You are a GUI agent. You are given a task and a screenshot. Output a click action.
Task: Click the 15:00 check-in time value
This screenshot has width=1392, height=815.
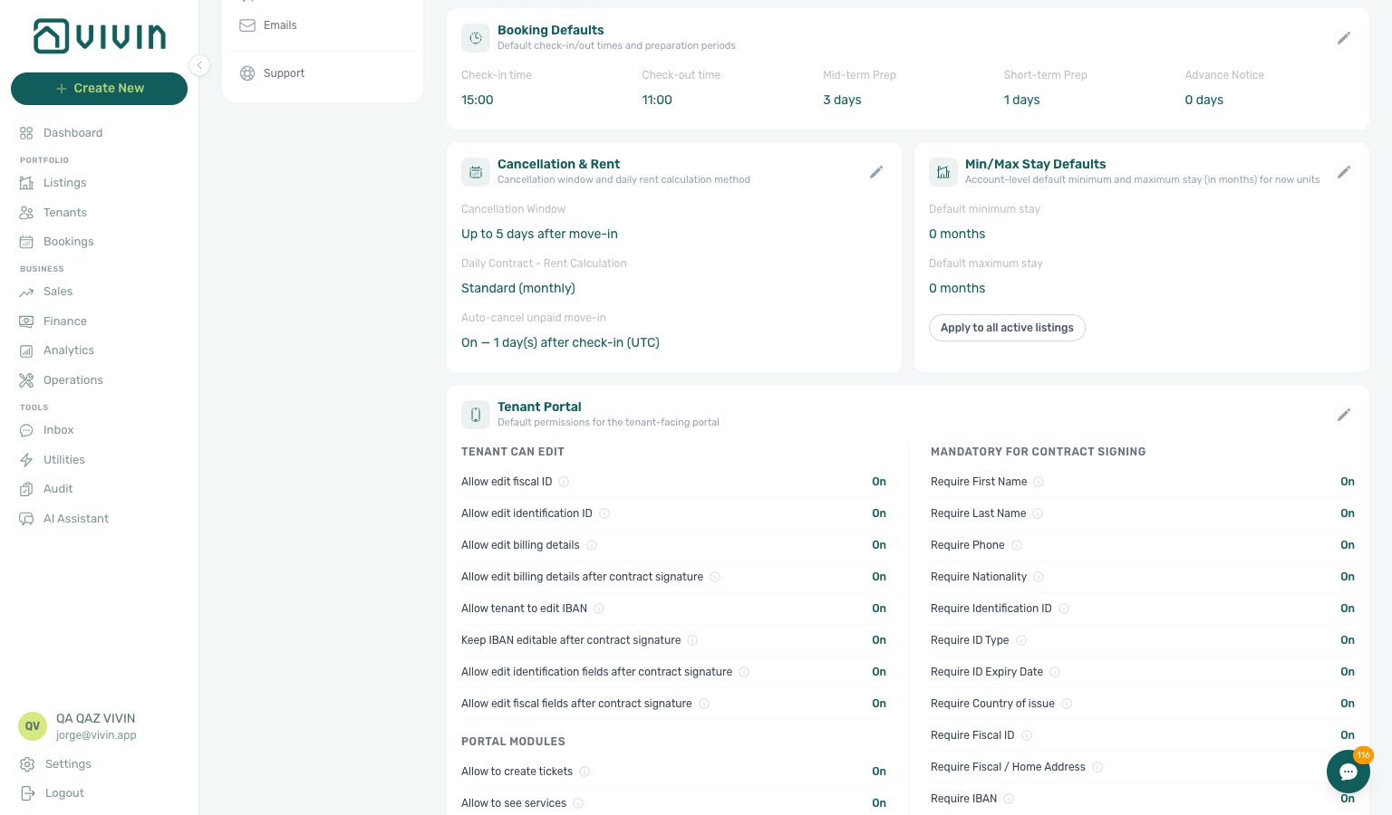coord(478,100)
